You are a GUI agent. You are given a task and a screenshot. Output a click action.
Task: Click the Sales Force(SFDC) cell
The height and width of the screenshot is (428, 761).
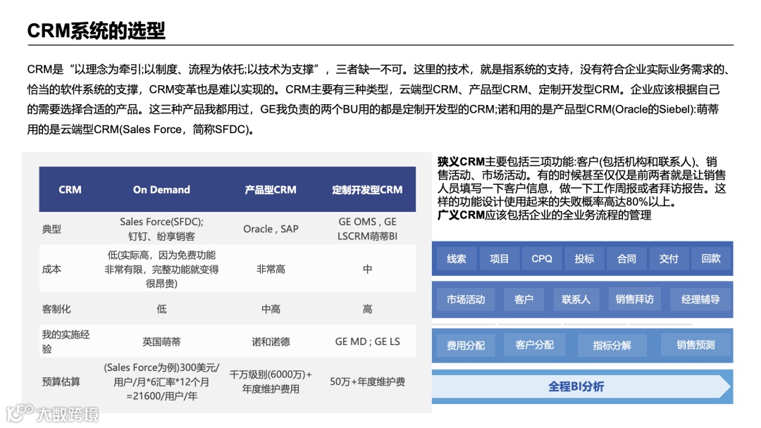(x=161, y=229)
